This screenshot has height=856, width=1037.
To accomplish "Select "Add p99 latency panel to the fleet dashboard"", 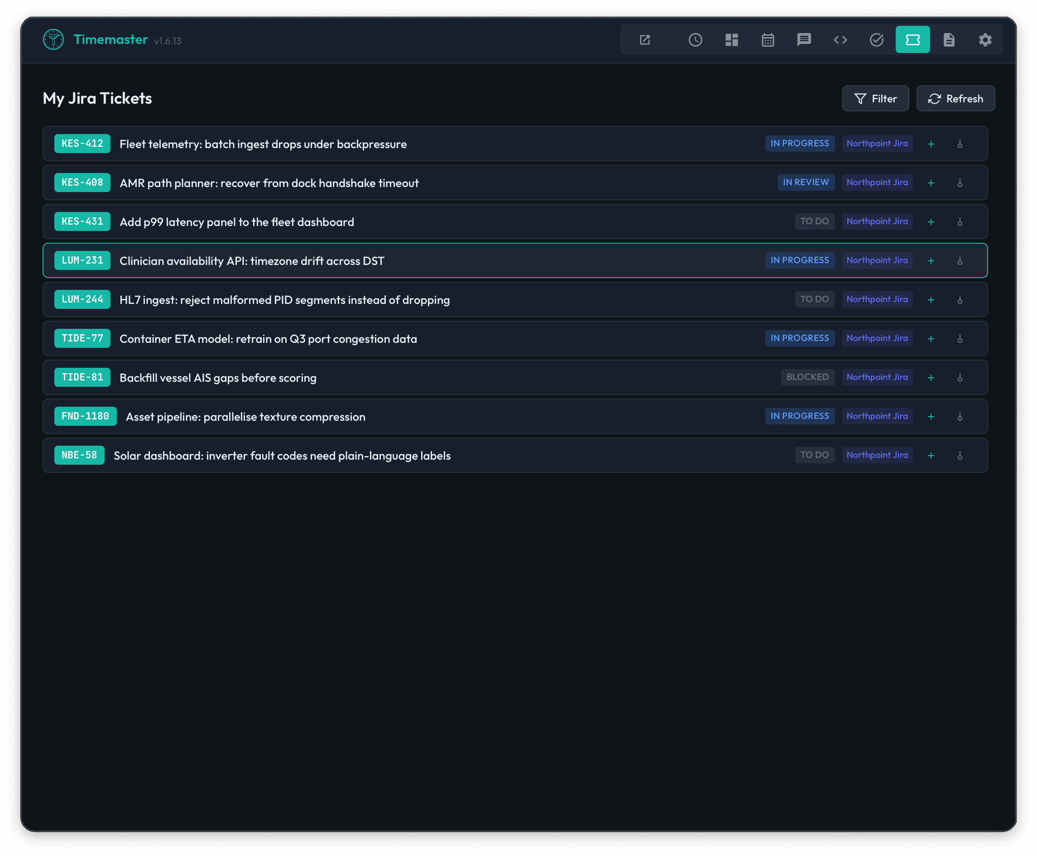I will 237,222.
